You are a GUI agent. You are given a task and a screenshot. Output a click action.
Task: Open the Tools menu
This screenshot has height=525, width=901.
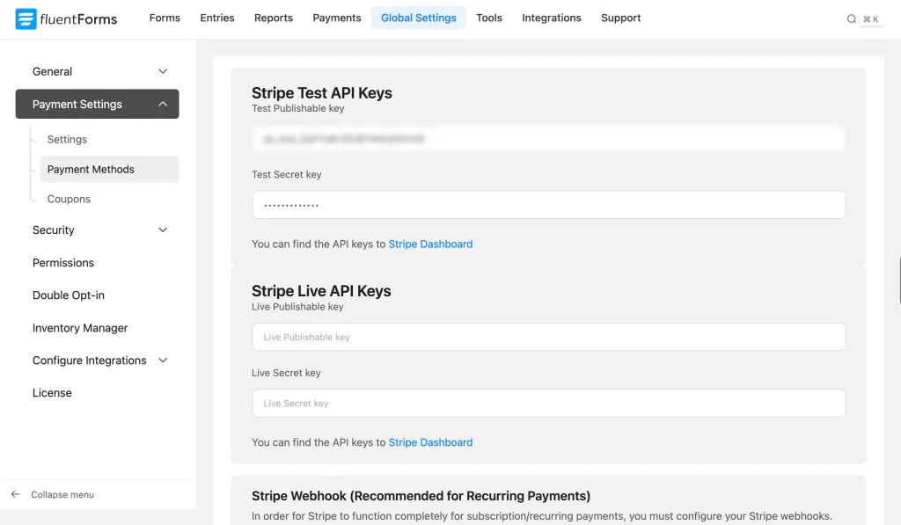489,18
